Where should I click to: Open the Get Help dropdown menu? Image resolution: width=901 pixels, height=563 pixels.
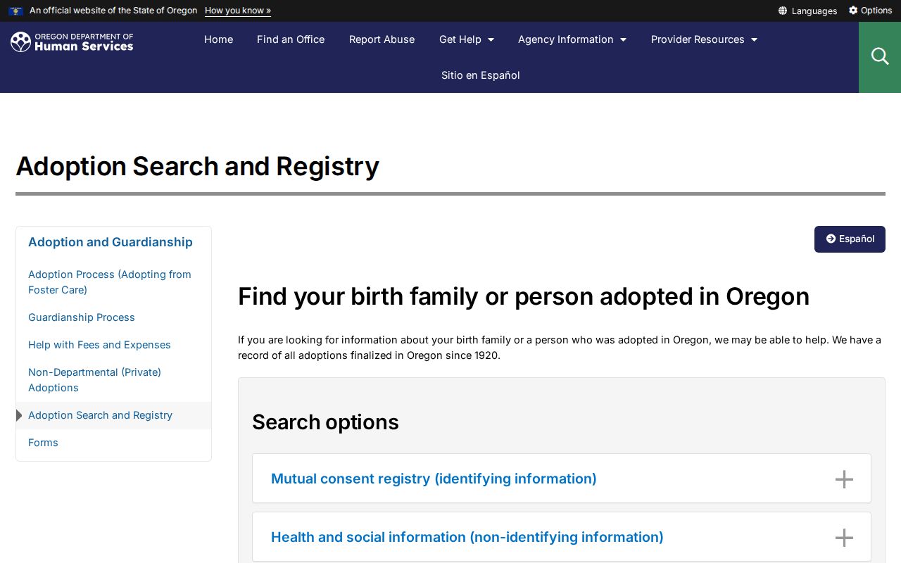[467, 39]
